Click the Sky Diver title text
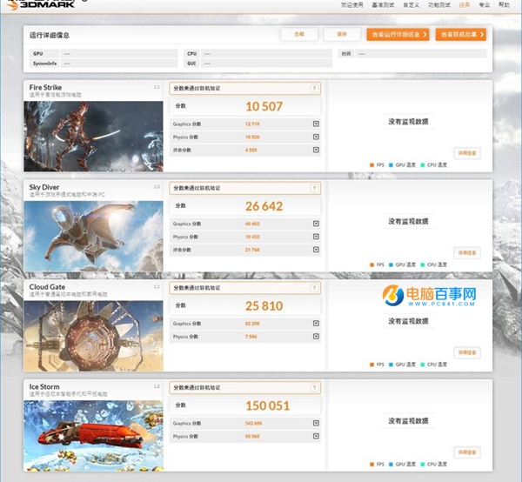This screenshot has width=522, height=482. pyautogui.click(x=44, y=187)
